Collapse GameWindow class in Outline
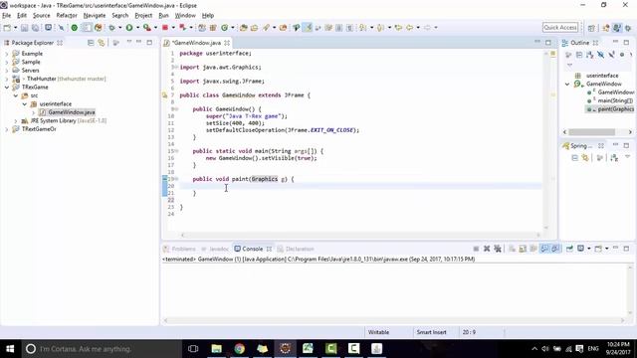637x358 pixels. pos(567,84)
